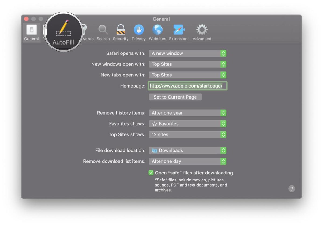Open the Safari opens with dropdown
The image size is (323, 226).
tap(187, 53)
